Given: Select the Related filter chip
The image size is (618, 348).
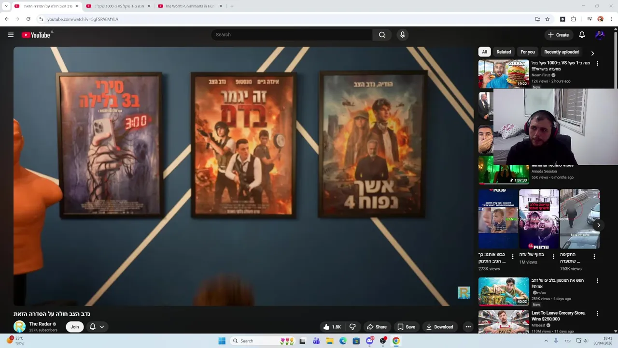Looking at the screenshot, I should (x=504, y=52).
